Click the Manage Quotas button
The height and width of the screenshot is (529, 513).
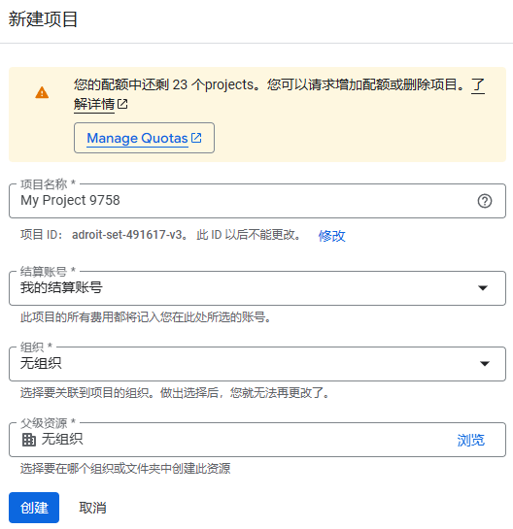tap(144, 138)
